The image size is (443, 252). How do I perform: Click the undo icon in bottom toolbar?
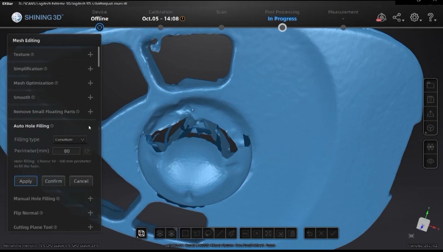click(x=309, y=233)
